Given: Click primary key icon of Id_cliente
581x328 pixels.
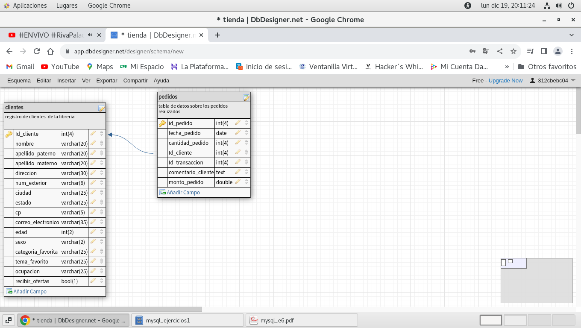Looking at the screenshot, I should point(9,134).
